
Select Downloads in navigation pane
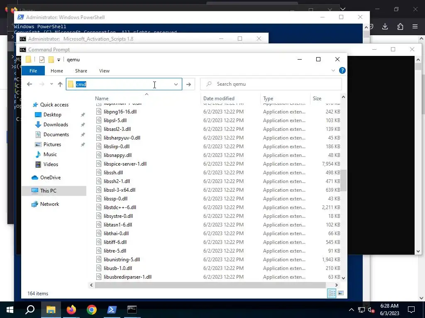[x=56, y=125]
